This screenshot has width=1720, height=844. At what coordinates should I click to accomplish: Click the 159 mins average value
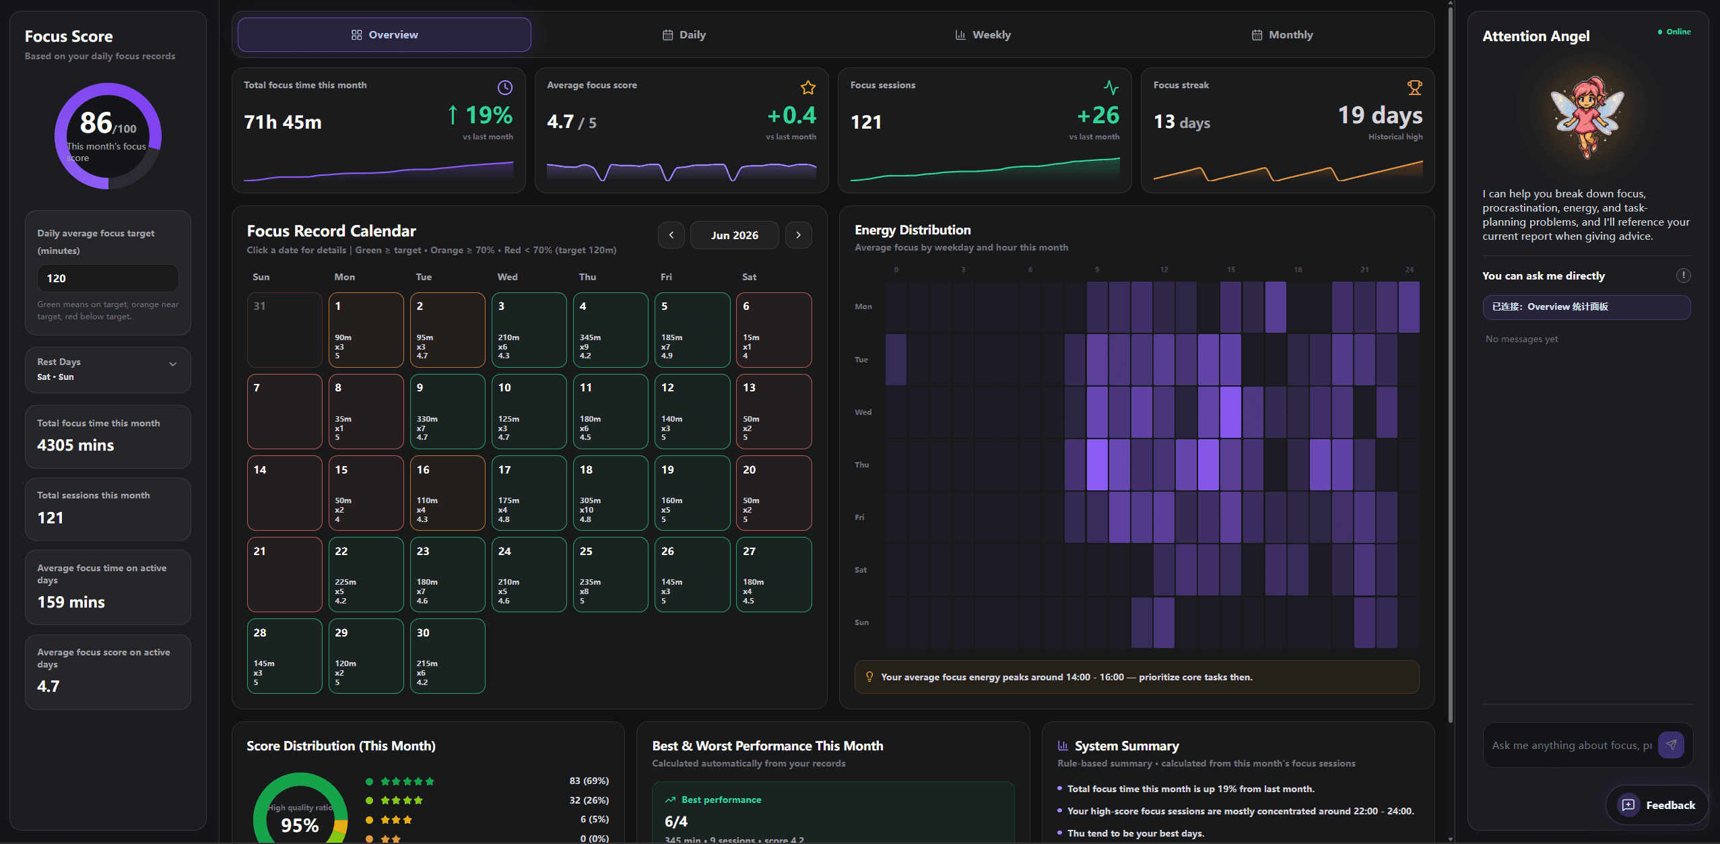tap(71, 602)
